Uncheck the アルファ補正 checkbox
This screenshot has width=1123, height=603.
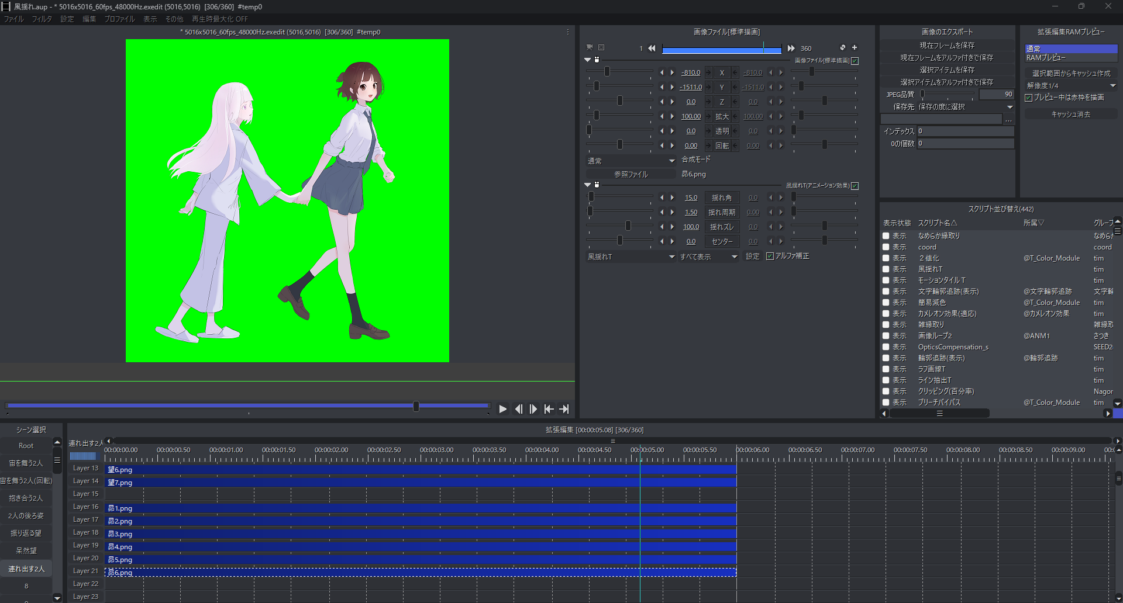(770, 256)
